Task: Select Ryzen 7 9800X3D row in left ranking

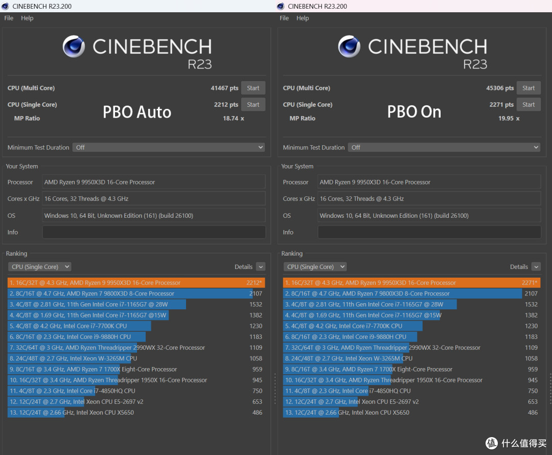Action: tap(136, 293)
